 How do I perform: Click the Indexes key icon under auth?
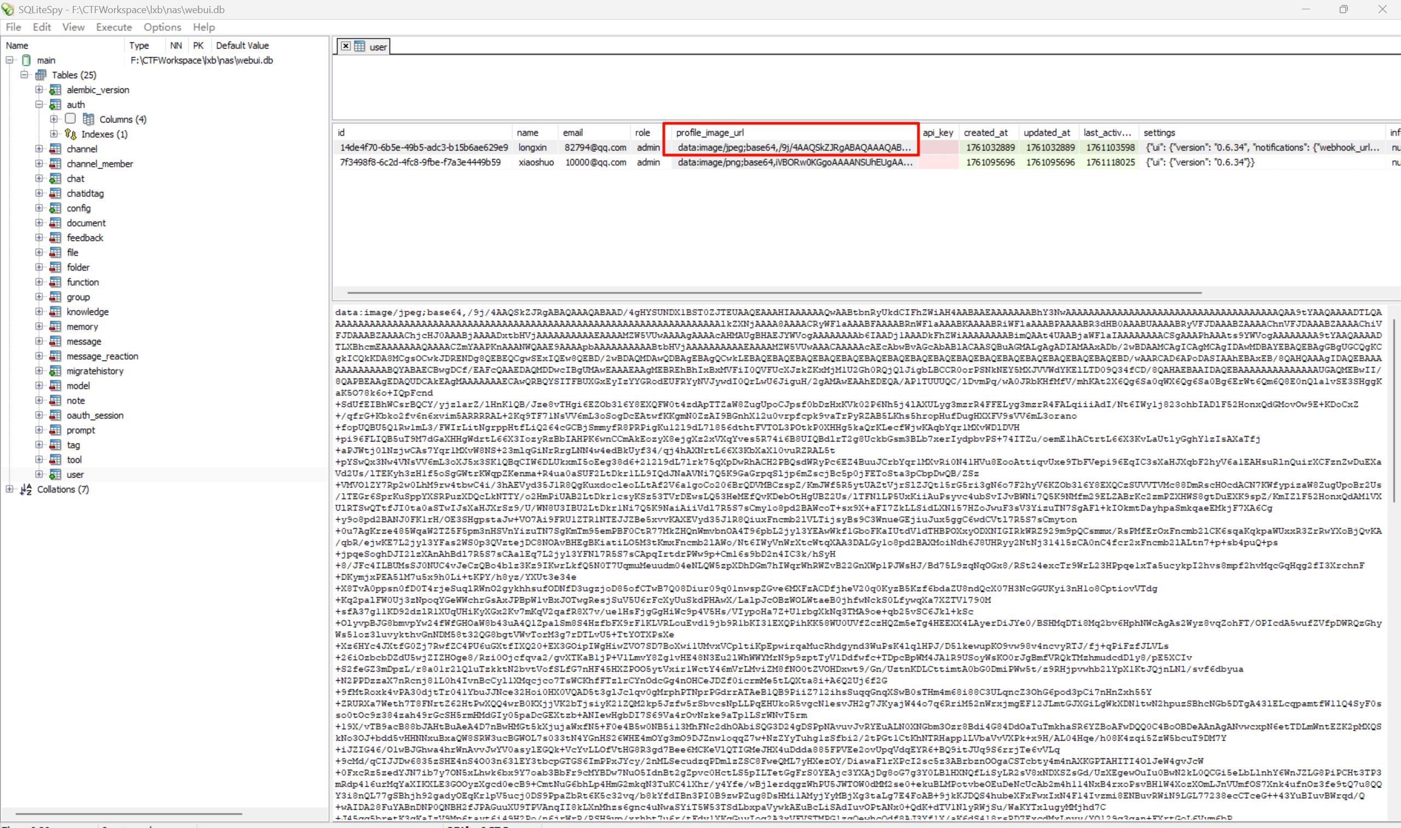point(70,134)
